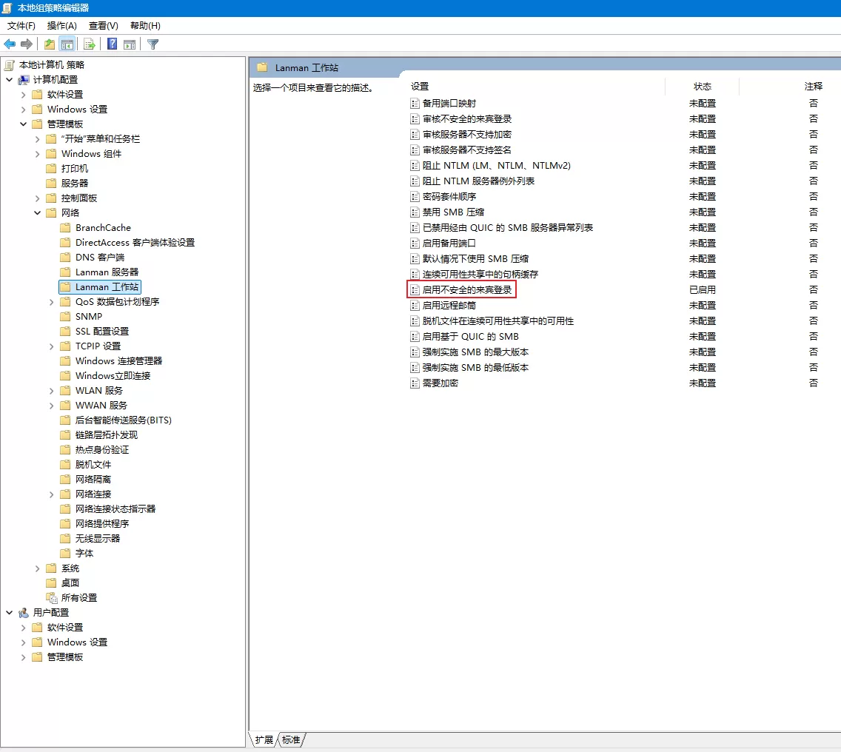This screenshot has height=752, width=841.
Task: Open the 操作(A) menu
Action: (x=61, y=26)
